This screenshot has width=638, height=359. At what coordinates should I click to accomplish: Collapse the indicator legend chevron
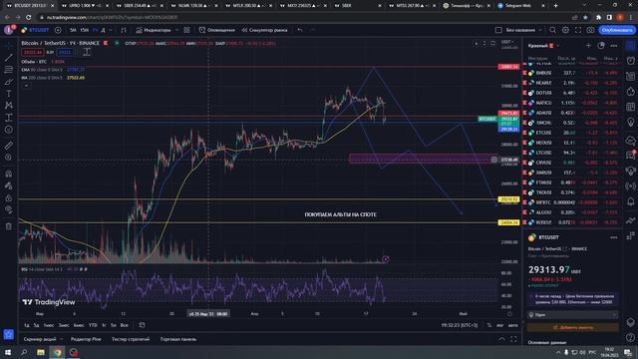[26, 86]
